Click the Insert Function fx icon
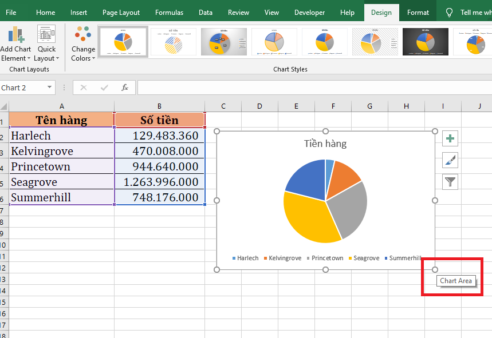 125,88
